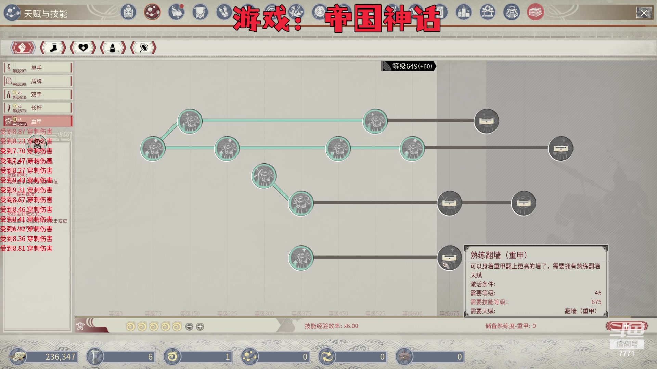Screen dimensions: 657x369
Task: Click the coin currency icon showing 236,347
Action: [x=18, y=357]
